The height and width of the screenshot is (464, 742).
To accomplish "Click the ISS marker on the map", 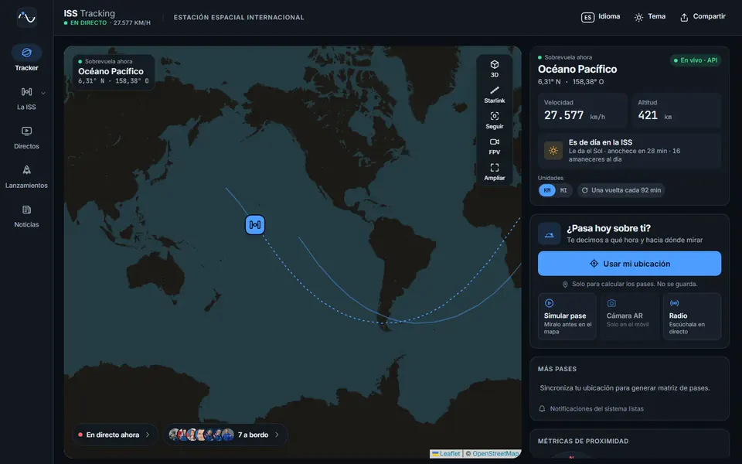I will click(x=255, y=224).
